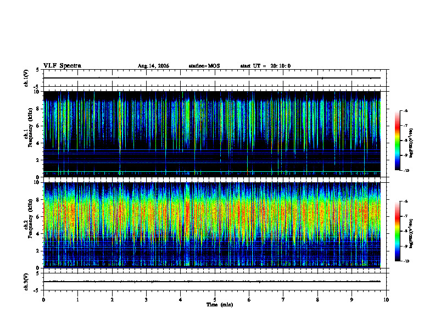The image size is (435, 336).
Task: Click the ch.1 voltage trace strip
Action: point(215,78)
